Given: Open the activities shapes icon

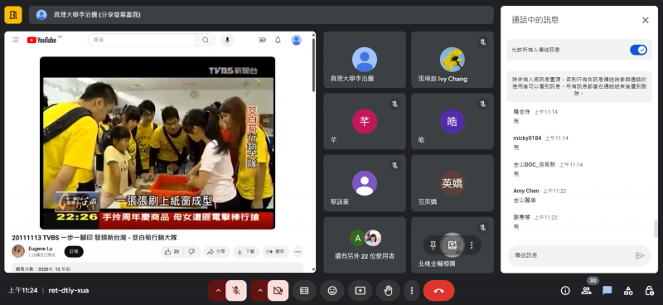Looking at the screenshot, I should [628, 291].
